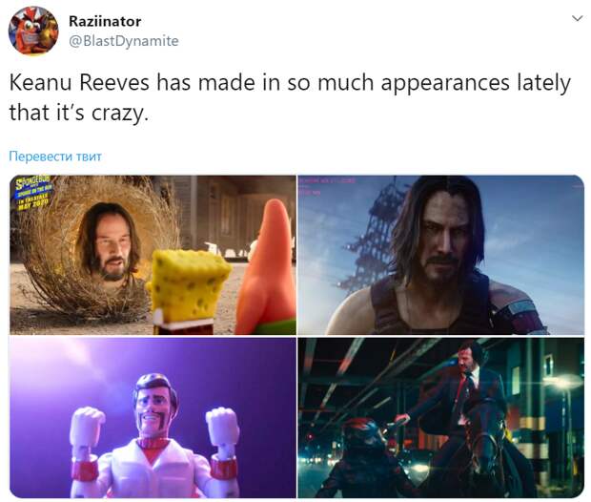
Task: Click the SpongeBob movie logo in first image
Action: [x=33, y=193]
